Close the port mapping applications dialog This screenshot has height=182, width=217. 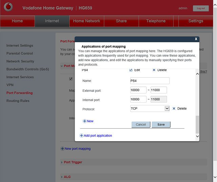pos(196,39)
